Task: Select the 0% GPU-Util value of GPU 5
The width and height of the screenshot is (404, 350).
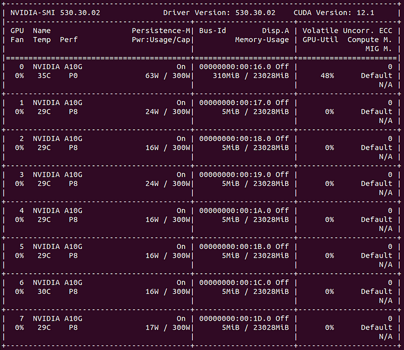Action: 330,256
